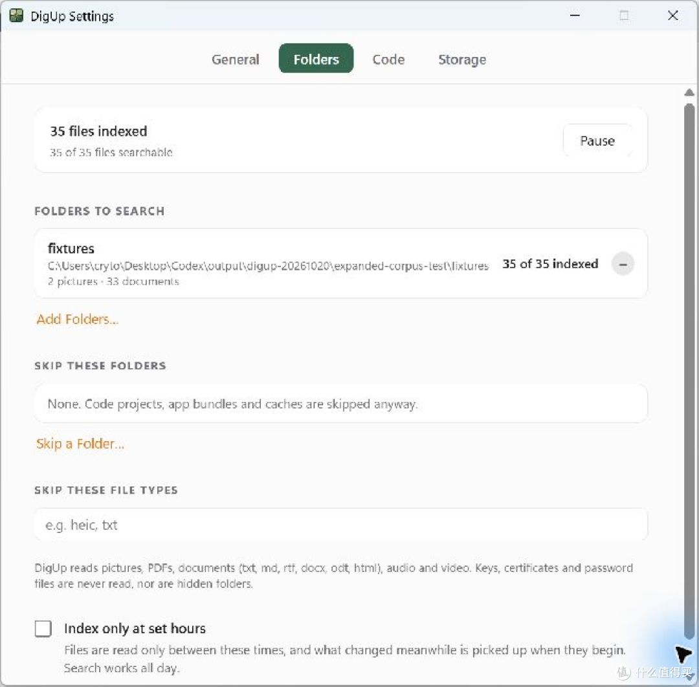
Task: Go to the Storage tab
Action: point(462,60)
